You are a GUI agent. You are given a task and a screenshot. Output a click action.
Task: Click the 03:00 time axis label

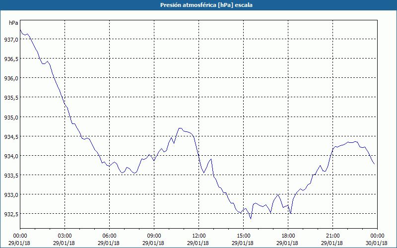pyautogui.click(x=65, y=236)
